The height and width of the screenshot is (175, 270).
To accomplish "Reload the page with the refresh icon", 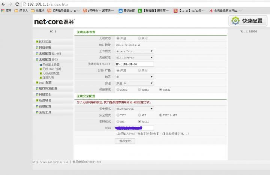I will coord(17,4).
